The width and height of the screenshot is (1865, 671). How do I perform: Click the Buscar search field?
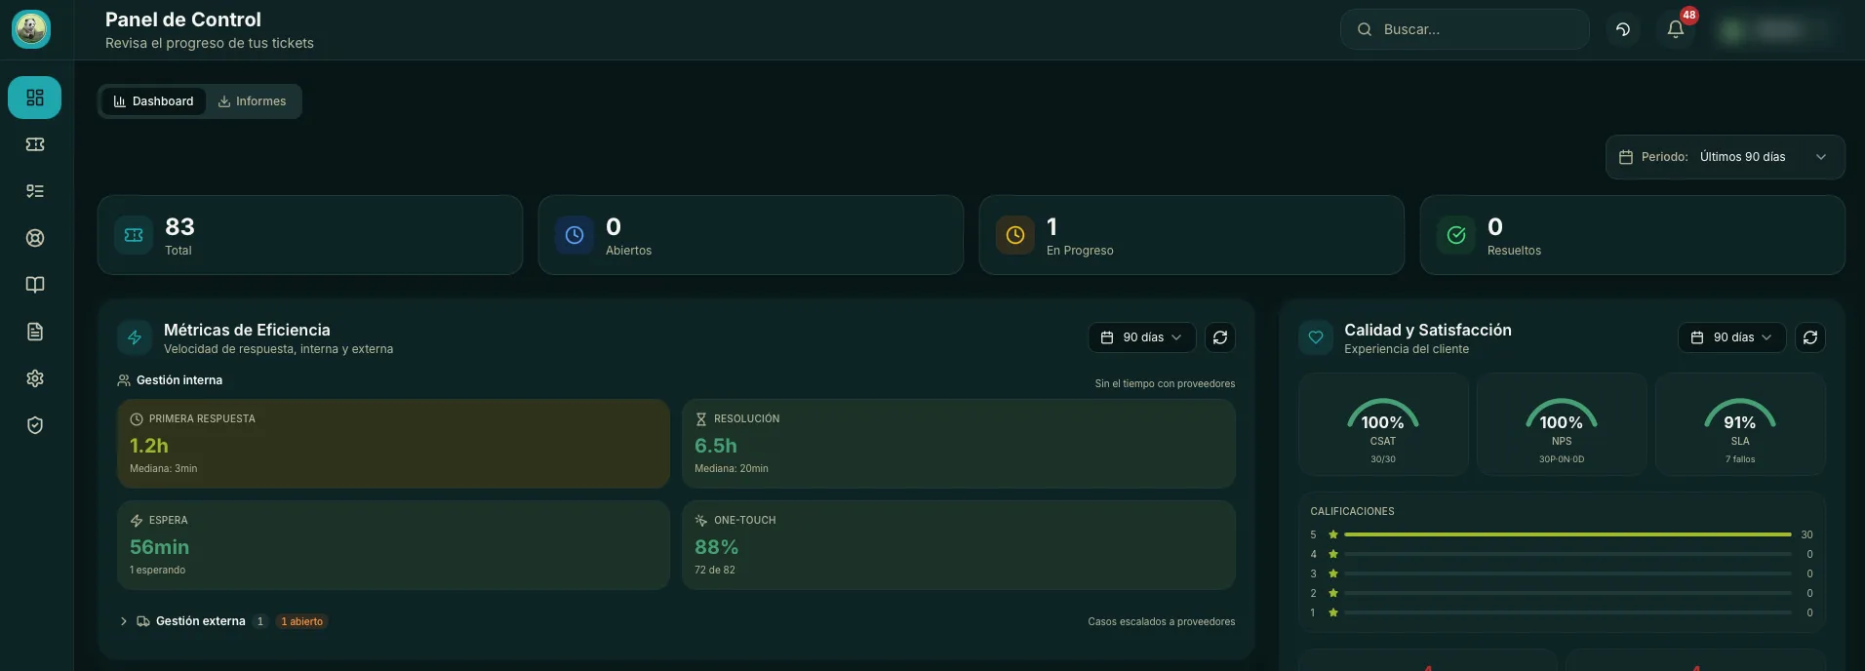(x=1465, y=29)
